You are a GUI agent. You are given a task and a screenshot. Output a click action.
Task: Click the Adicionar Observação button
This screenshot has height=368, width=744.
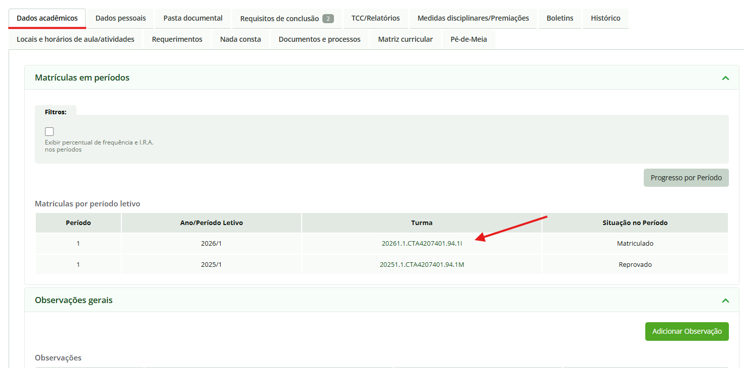[687, 331]
